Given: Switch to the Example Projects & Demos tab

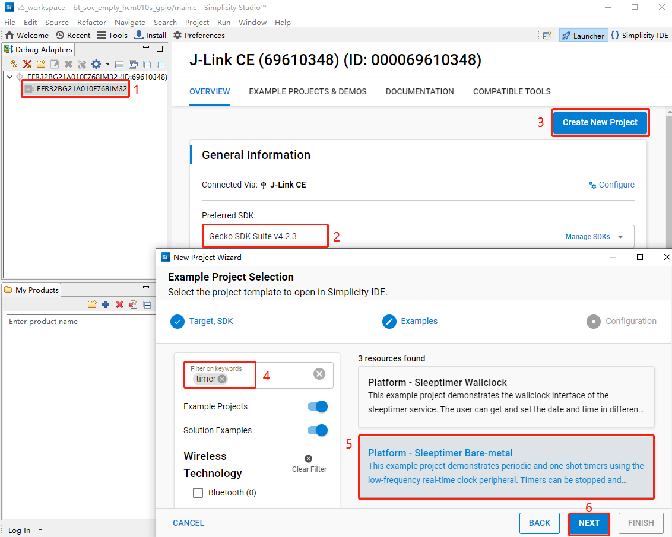Looking at the screenshot, I should coord(308,91).
